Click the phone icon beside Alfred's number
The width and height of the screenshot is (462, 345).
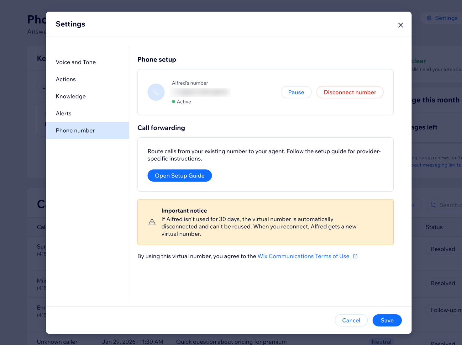point(156,92)
